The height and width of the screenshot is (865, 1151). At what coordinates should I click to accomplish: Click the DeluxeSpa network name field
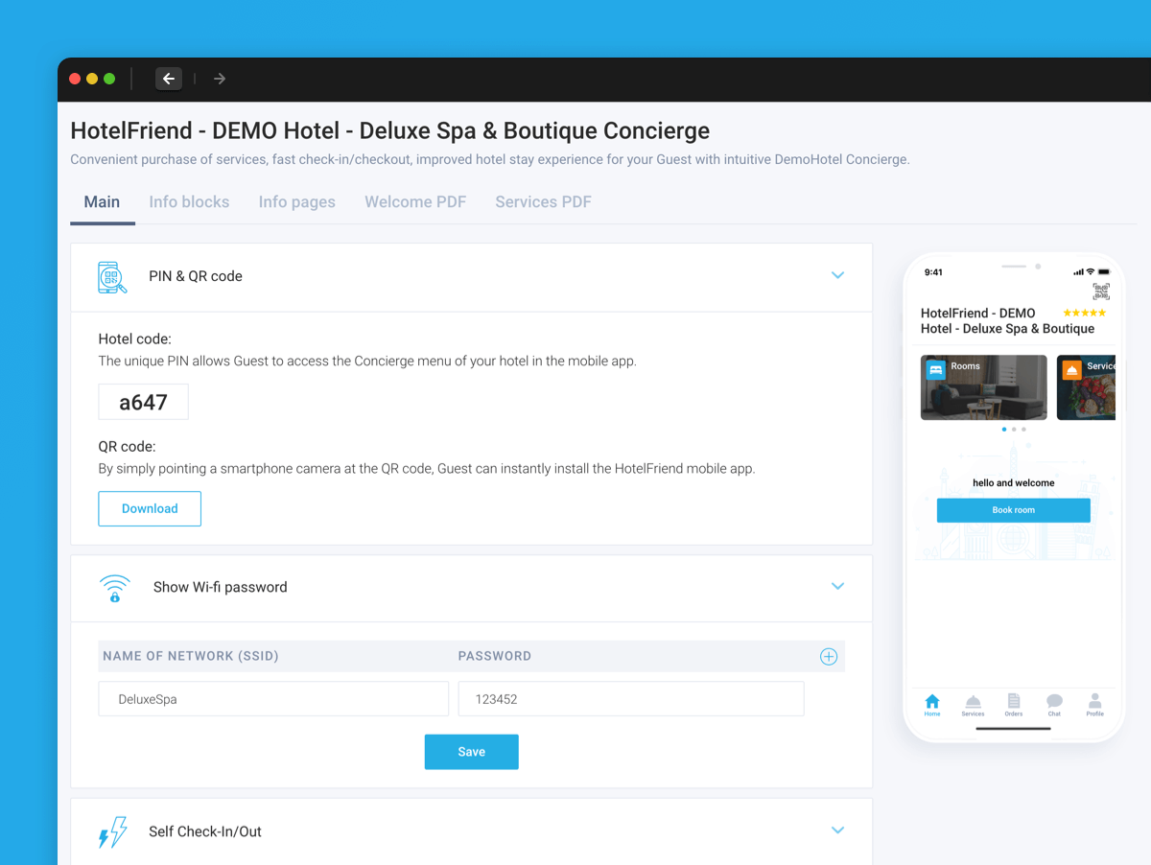[273, 699]
